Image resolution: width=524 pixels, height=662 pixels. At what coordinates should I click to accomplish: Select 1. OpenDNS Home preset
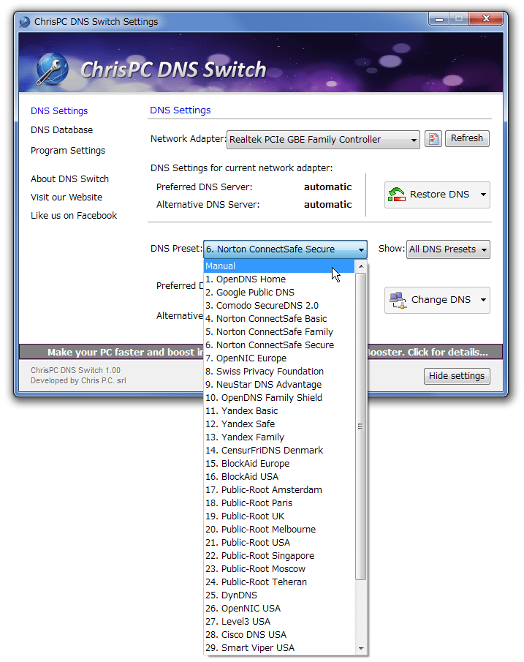279,279
